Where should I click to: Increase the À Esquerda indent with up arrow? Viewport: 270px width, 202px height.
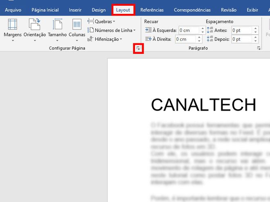pos(202,28)
